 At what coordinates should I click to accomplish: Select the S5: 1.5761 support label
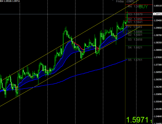(135, 60)
